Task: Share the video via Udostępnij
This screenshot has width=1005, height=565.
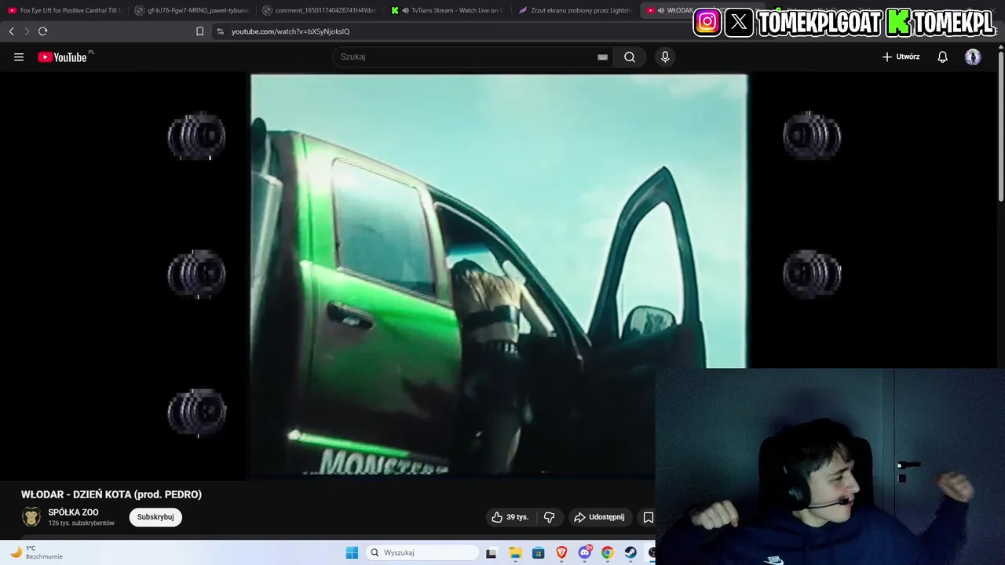Action: tap(600, 517)
